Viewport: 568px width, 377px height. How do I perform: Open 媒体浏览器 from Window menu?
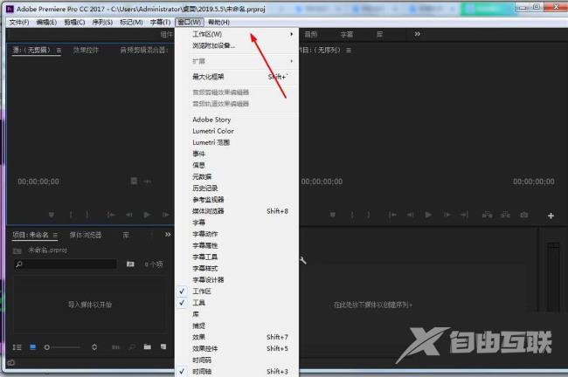click(237, 211)
